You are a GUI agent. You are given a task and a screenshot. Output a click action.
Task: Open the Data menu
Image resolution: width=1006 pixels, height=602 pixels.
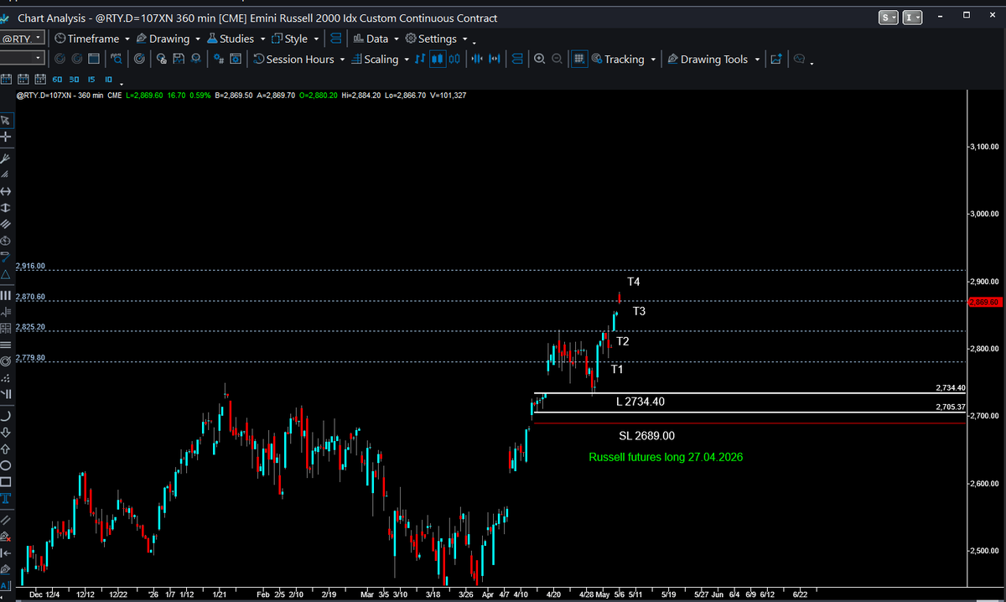pyautogui.click(x=371, y=39)
